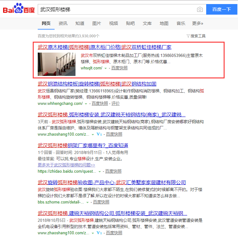This screenshot has height=238, width=238.
Task: Open 百度快照 for the 3天前 zhaoshang100 result
Action: [114, 134]
